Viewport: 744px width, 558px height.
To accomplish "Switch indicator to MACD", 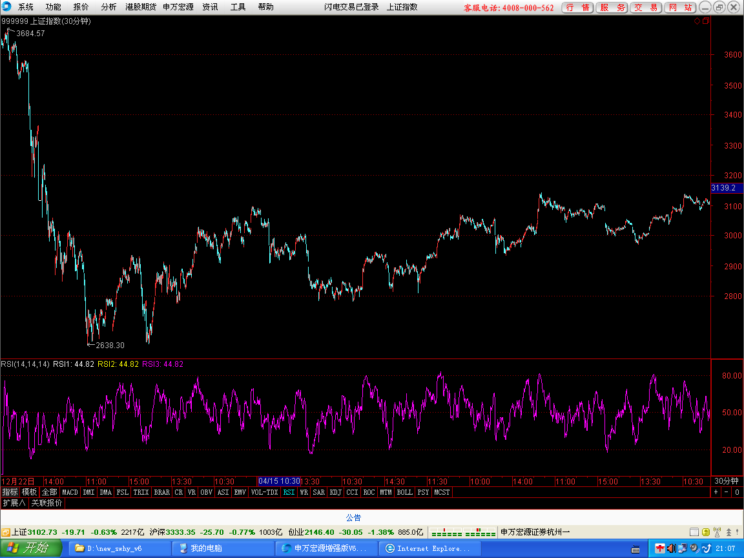I will point(70,492).
